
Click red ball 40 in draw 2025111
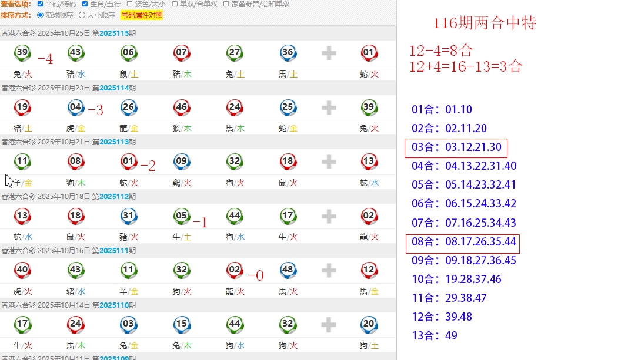[22, 270]
